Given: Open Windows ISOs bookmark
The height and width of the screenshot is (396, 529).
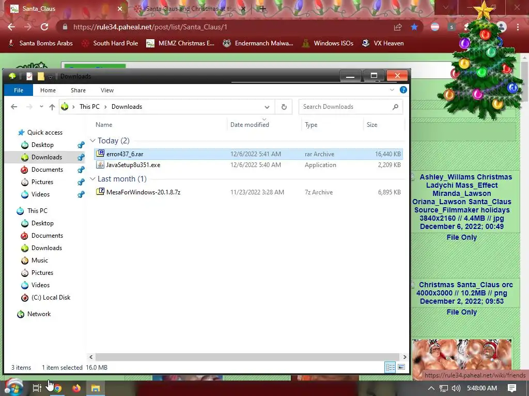Looking at the screenshot, I should pyautogui.click(x=328, y=43).
